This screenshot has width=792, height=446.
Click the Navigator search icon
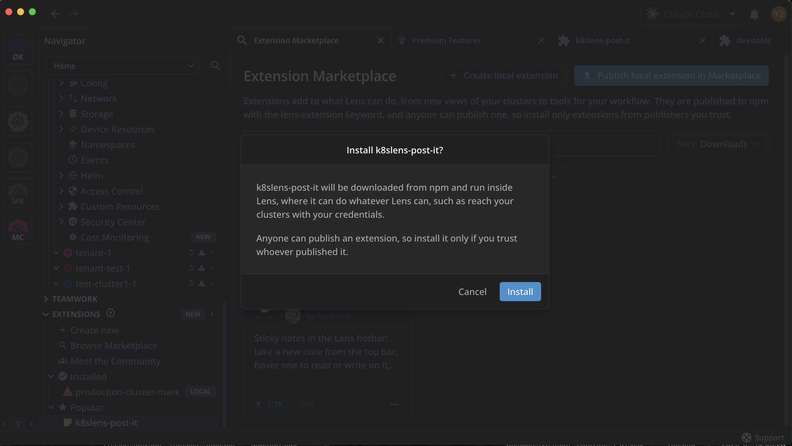click(x=216, y=66)
